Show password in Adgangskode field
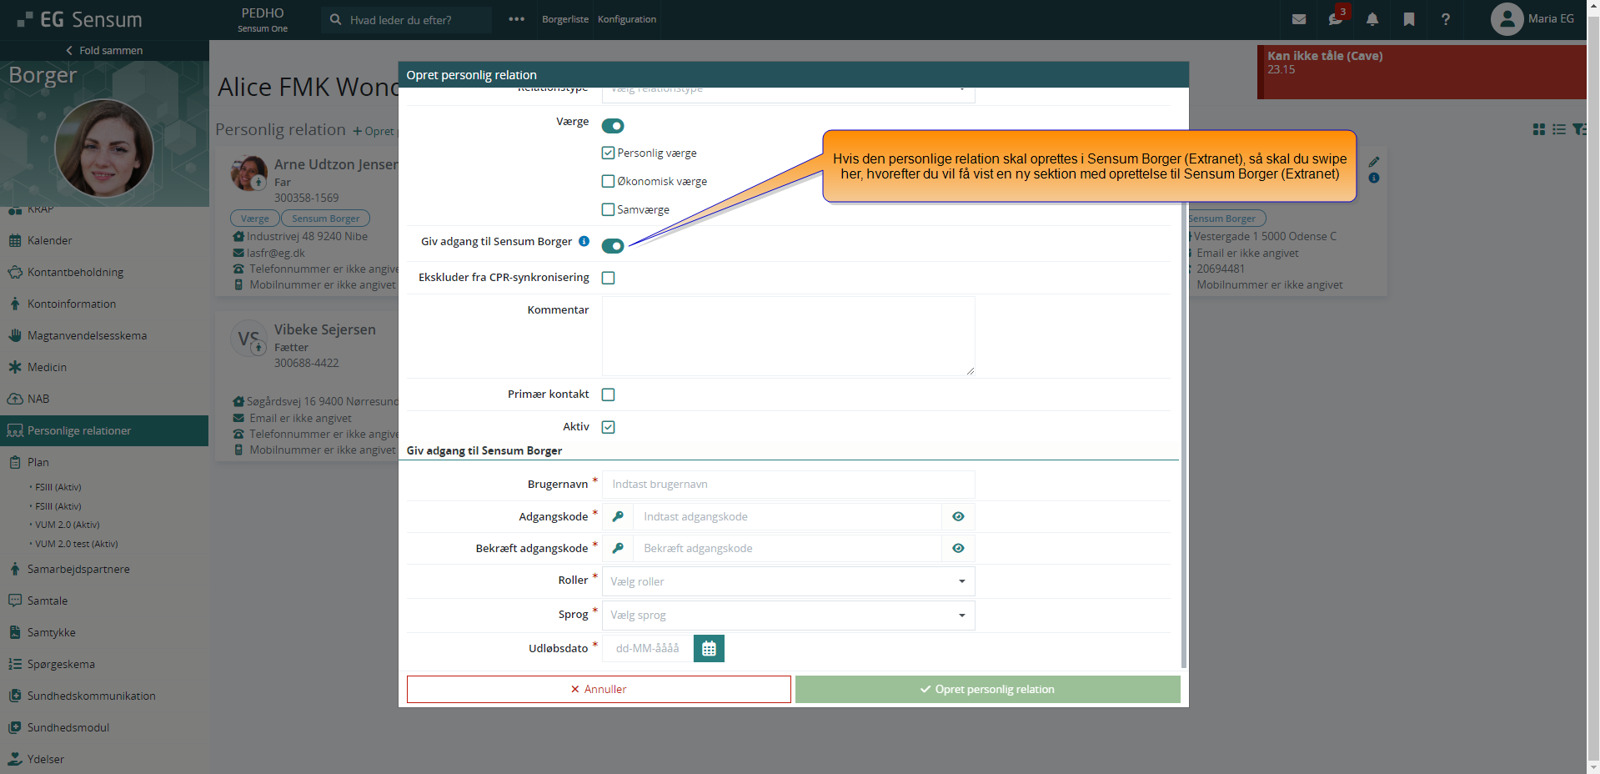Viewport: 1600px width, 774px height. (x=958, y=517)
